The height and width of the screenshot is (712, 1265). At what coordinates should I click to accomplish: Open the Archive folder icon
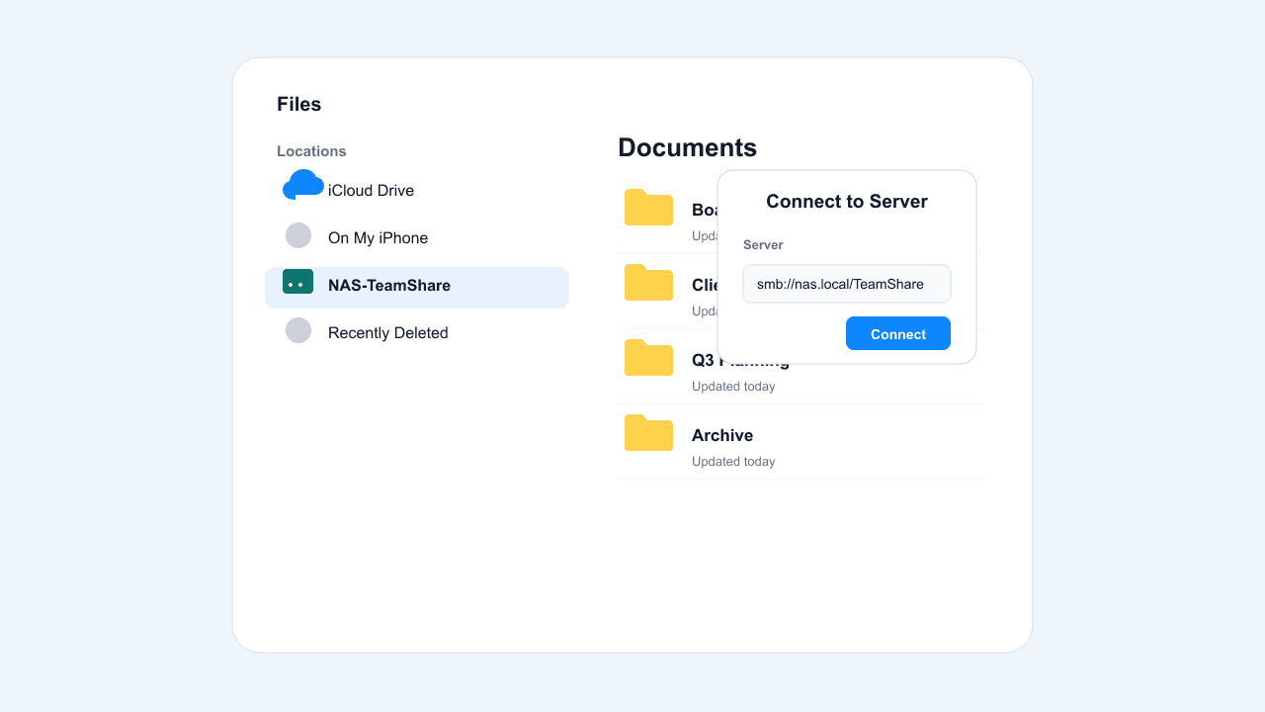tap(648, 433)
